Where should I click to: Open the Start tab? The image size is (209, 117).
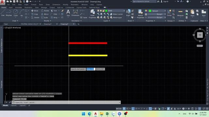[6, 24]
